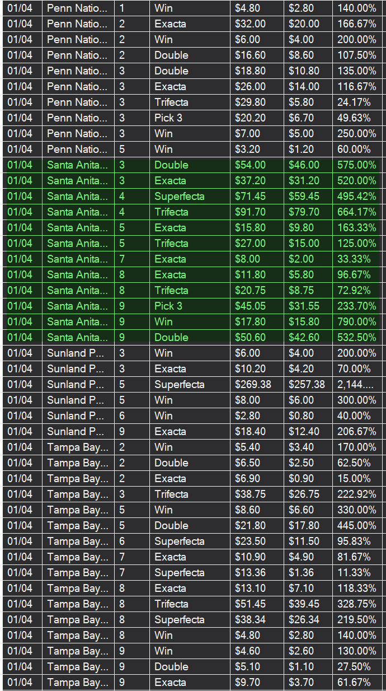Select the Santa Anita race 3 Double row
Screen dimensions: 386x691
[193, 165]
